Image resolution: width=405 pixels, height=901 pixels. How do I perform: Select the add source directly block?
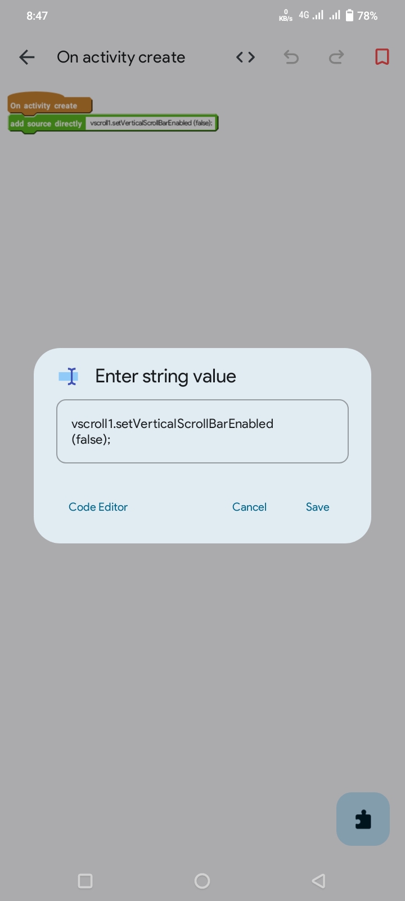click(x=46, y=123)
